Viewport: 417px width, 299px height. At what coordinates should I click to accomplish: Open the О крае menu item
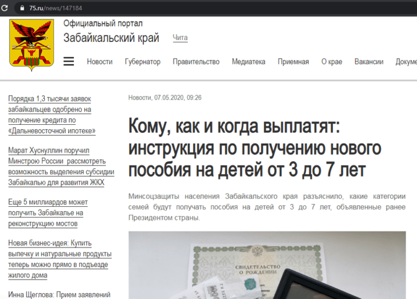pos(332,62)
